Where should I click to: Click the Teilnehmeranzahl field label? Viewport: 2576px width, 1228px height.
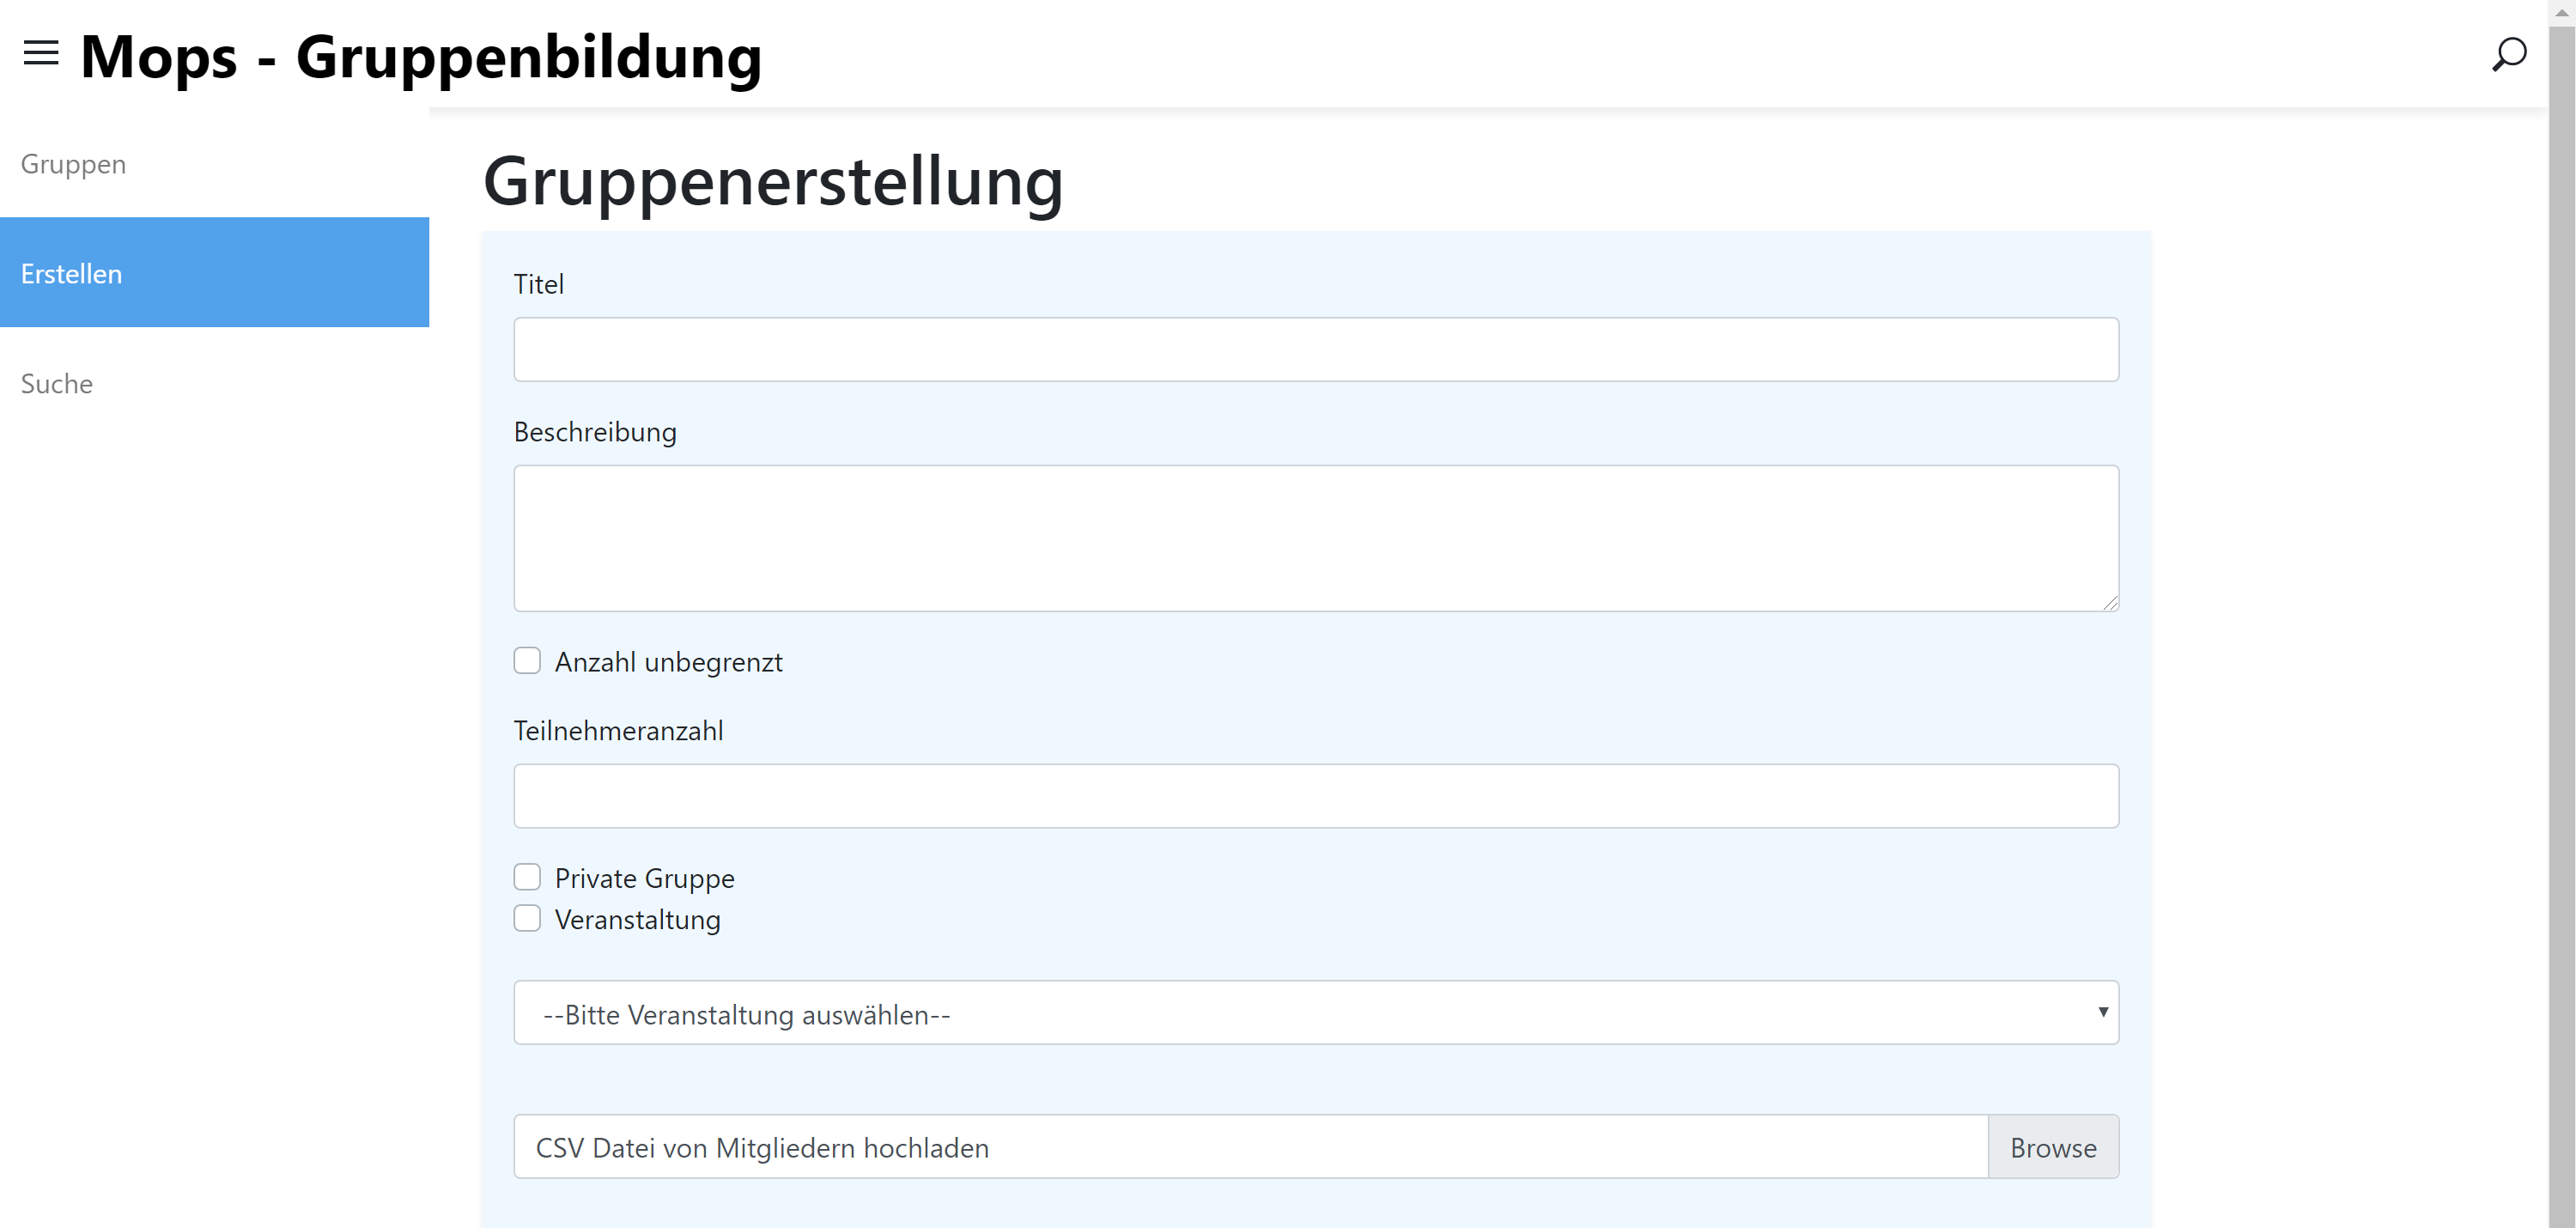(x=618, y=731)
